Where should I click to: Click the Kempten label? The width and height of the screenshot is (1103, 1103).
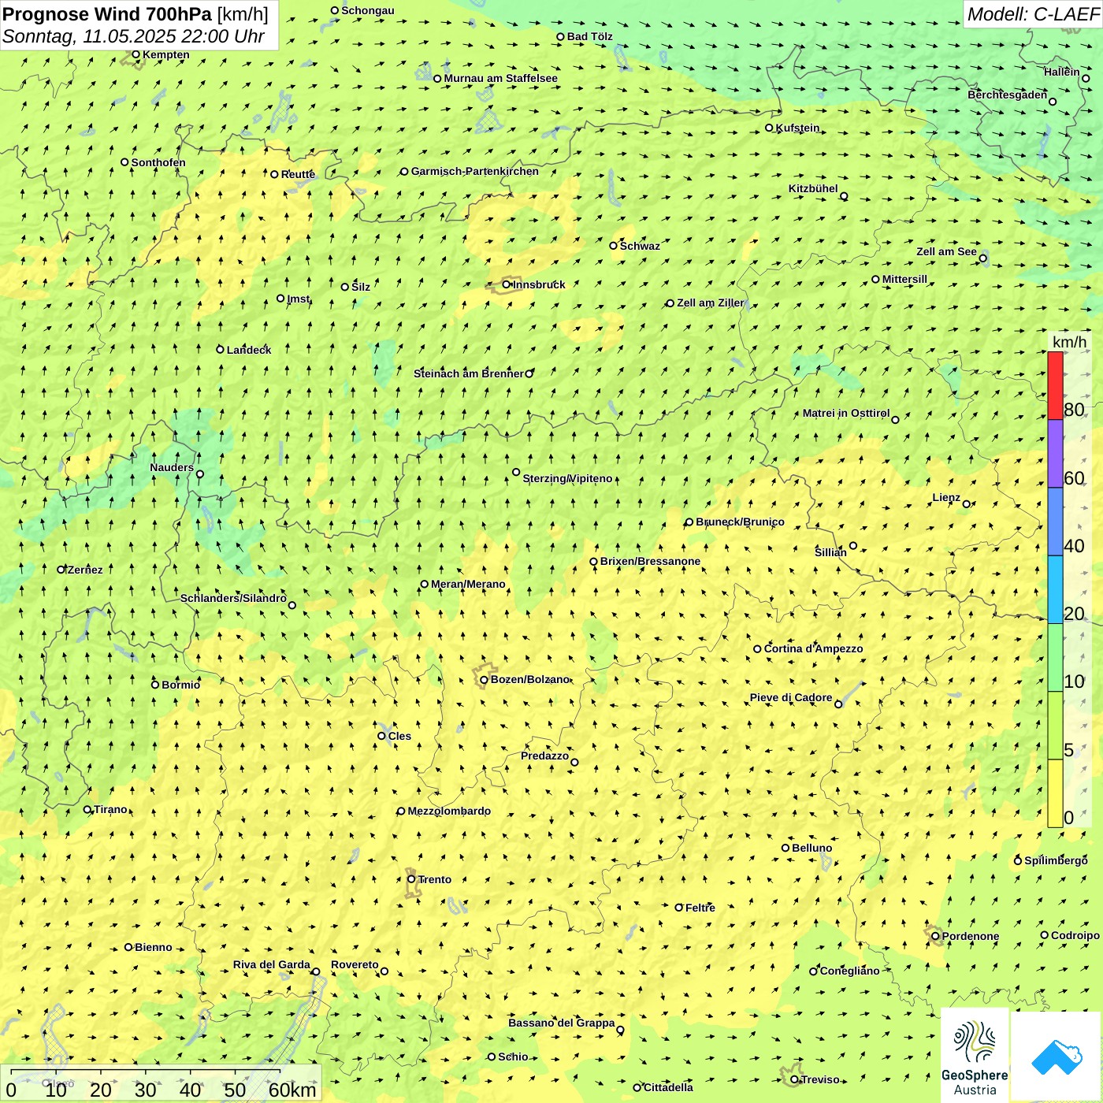point(165,54)
